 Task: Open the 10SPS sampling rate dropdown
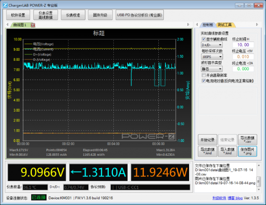(x=212, y=57)
